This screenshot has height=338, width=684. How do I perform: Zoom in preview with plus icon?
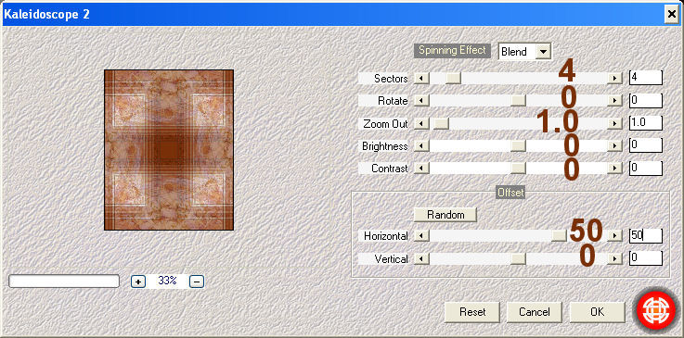pos(138,282)
